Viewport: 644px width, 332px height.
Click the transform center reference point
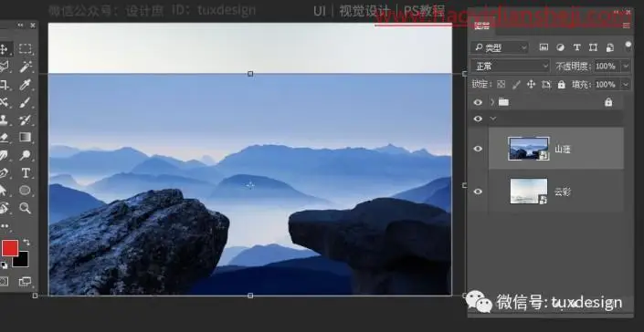[250, 185]
